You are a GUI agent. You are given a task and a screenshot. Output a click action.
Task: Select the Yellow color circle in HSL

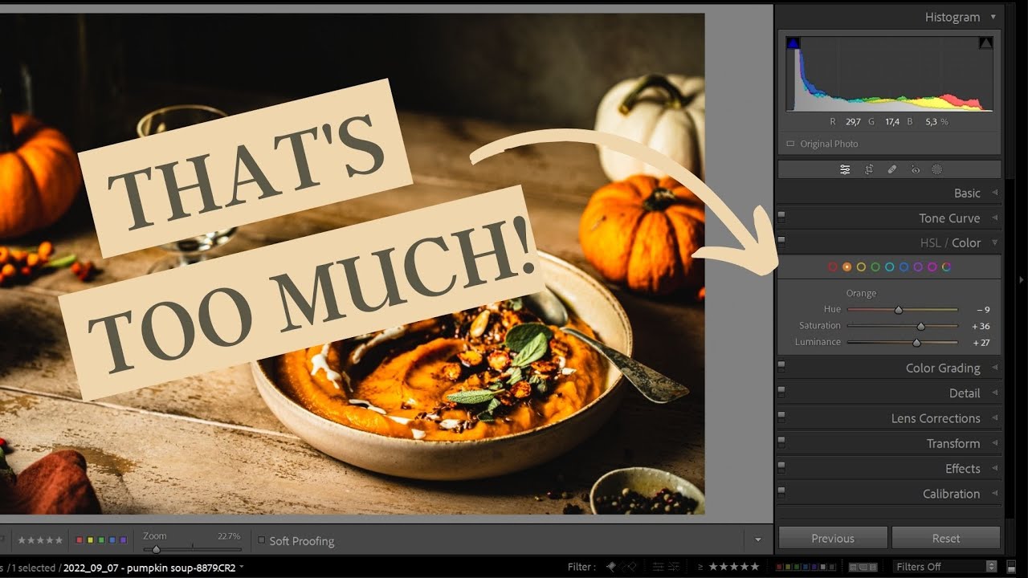point(861,267)
